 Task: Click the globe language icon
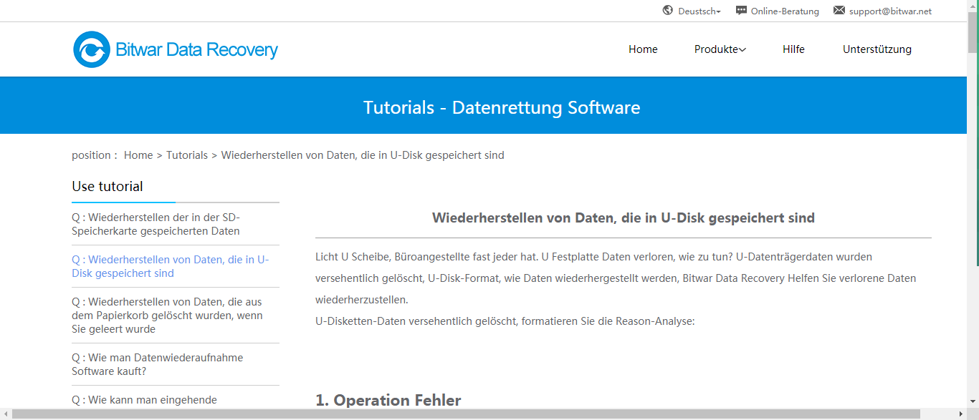tap(668, 11)
